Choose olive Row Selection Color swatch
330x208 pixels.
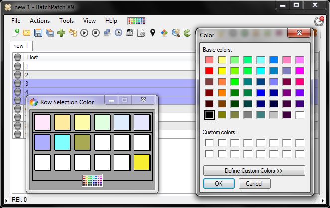pyautogui.click(x=82, y=142)
